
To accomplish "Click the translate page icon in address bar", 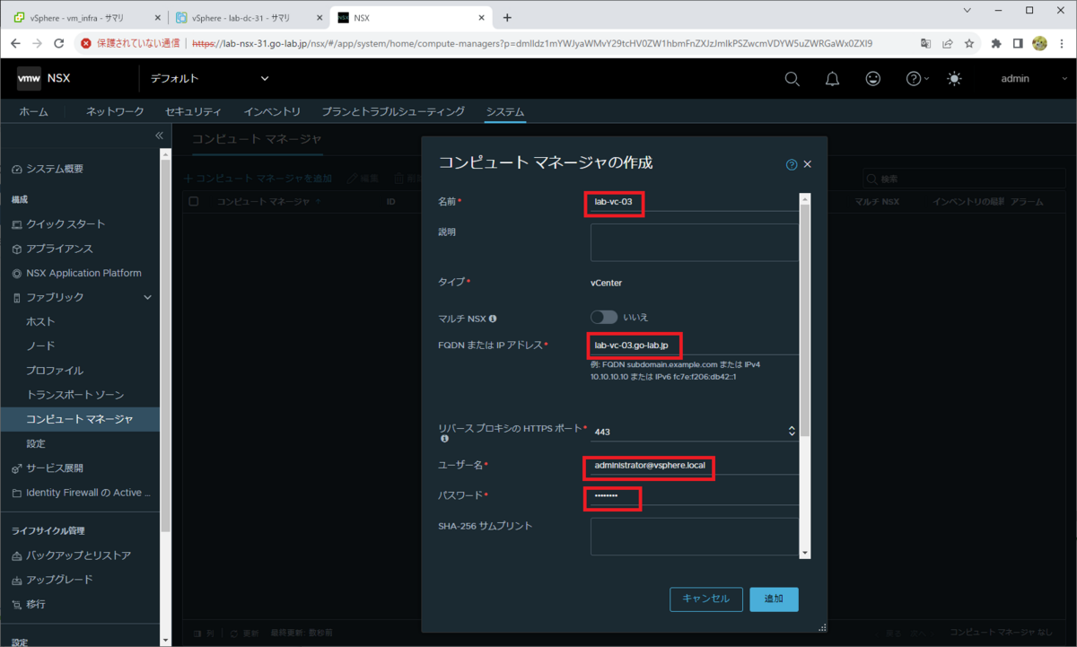I will pos(926,42).
